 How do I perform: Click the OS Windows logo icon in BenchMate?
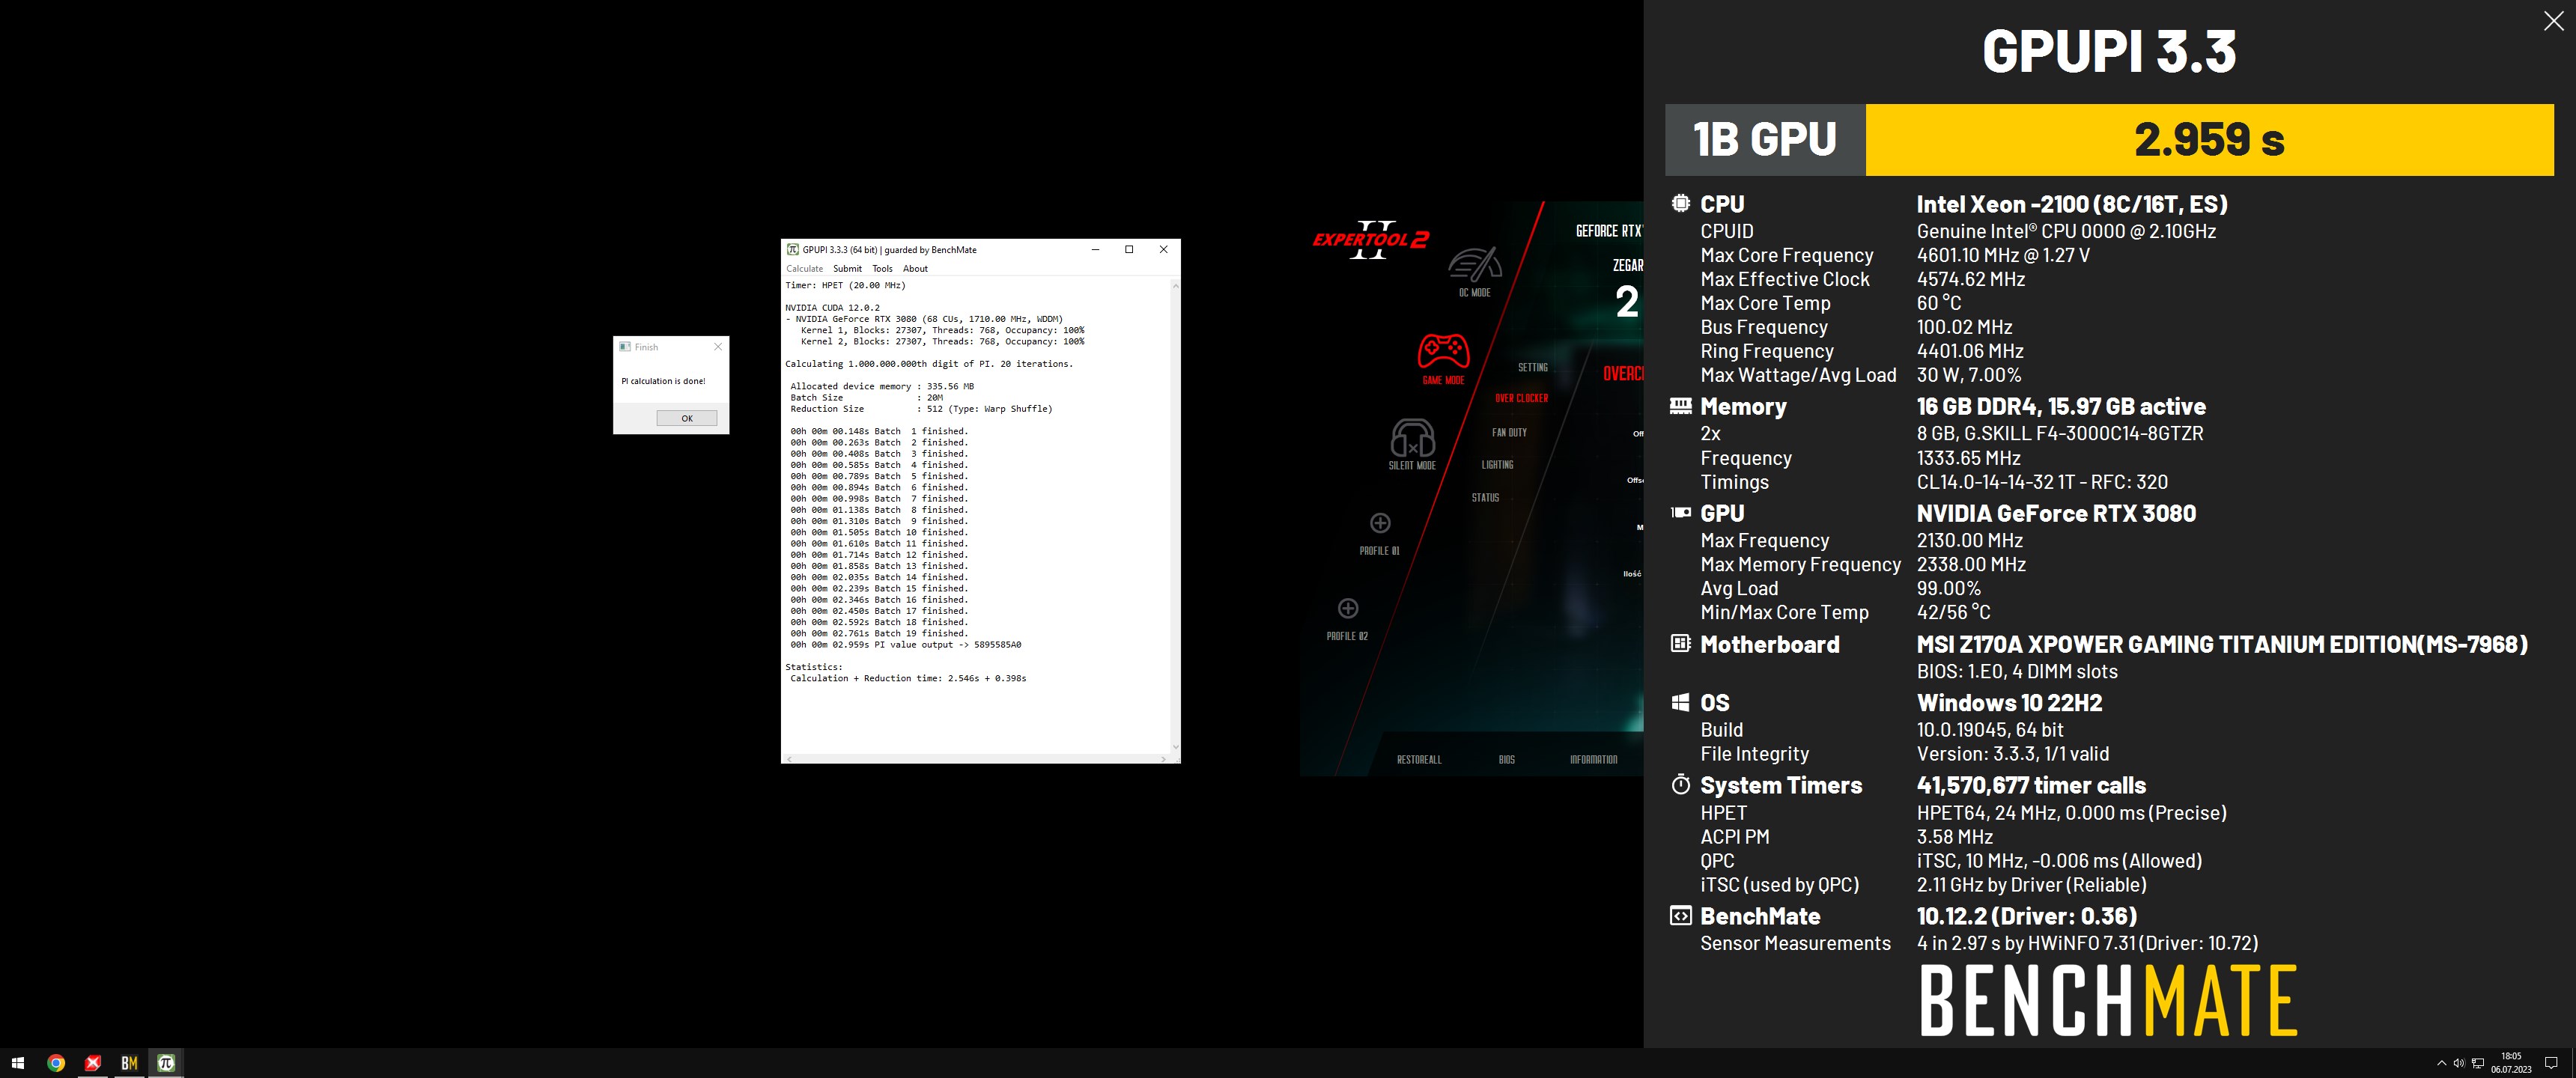1680,702
